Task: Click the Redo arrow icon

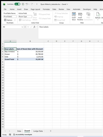Action: 32,4
